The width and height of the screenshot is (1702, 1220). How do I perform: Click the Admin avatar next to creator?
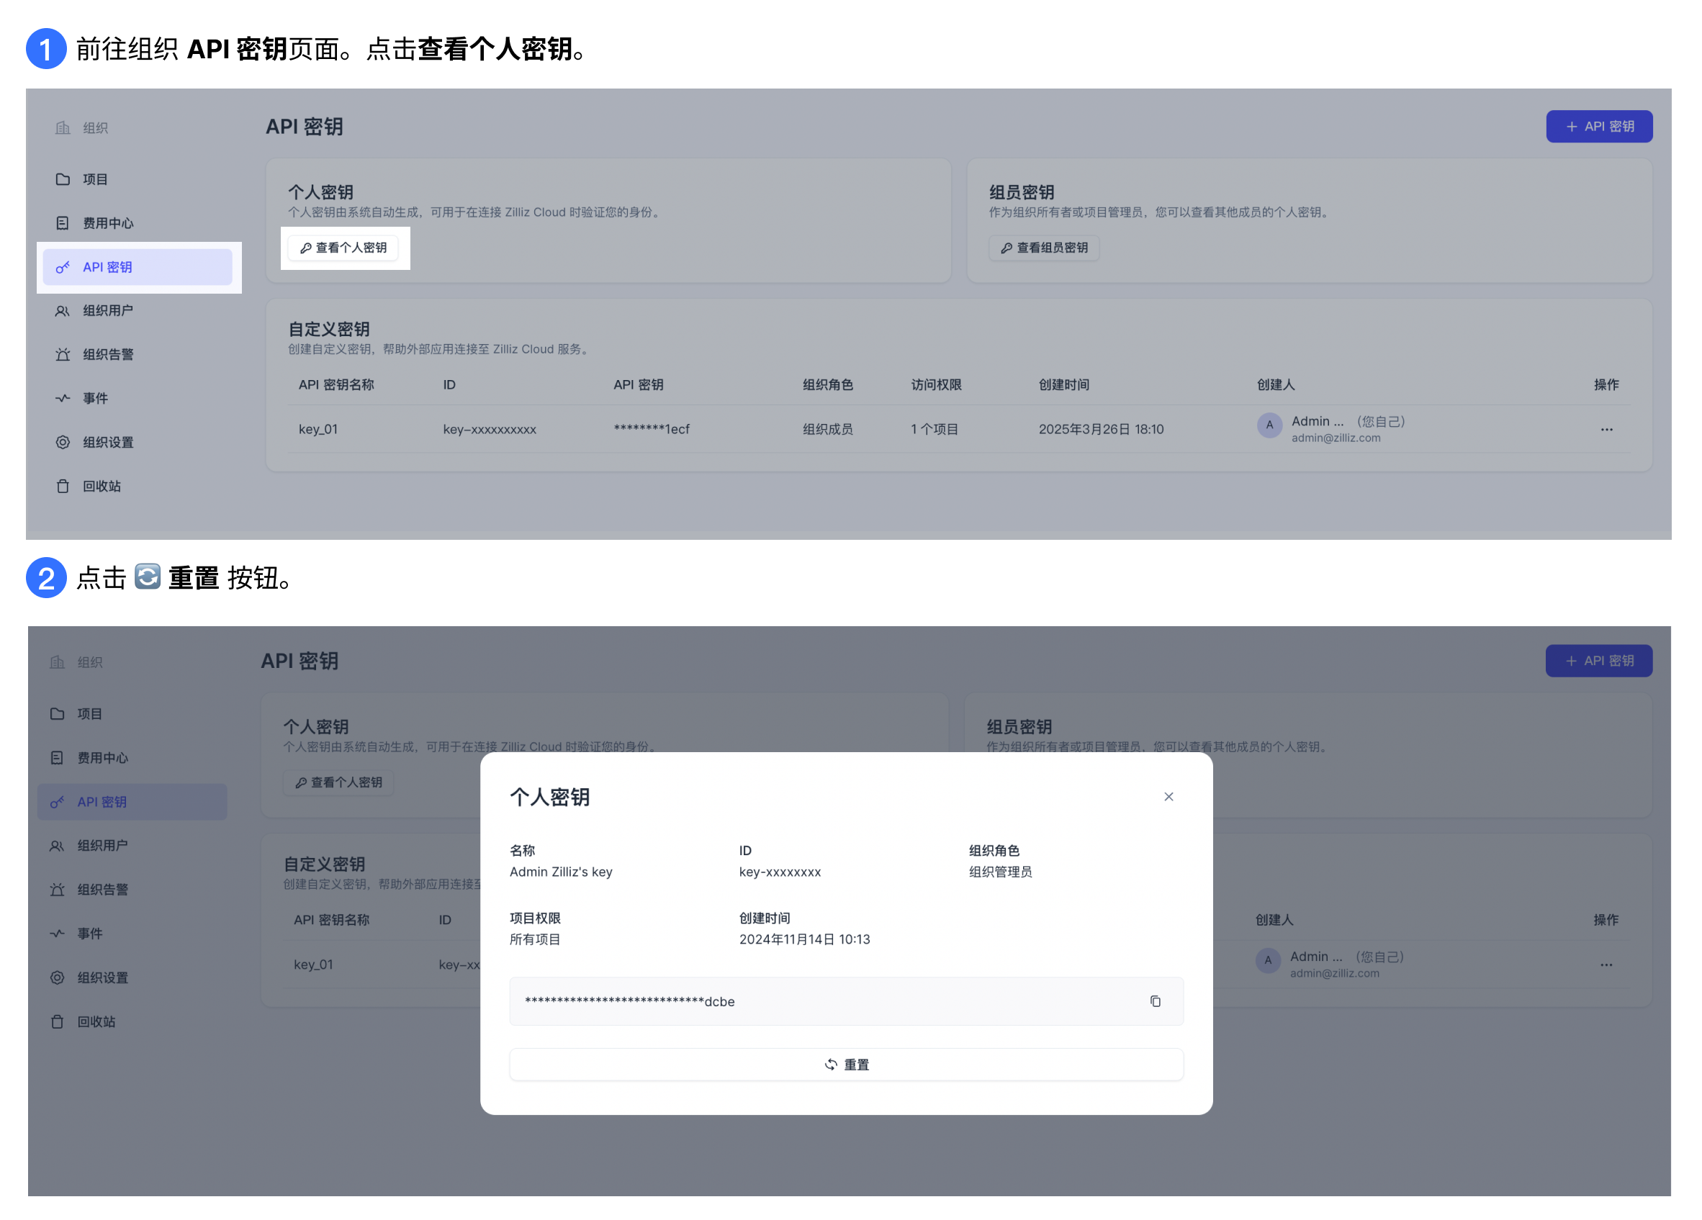click(1269, 425)
